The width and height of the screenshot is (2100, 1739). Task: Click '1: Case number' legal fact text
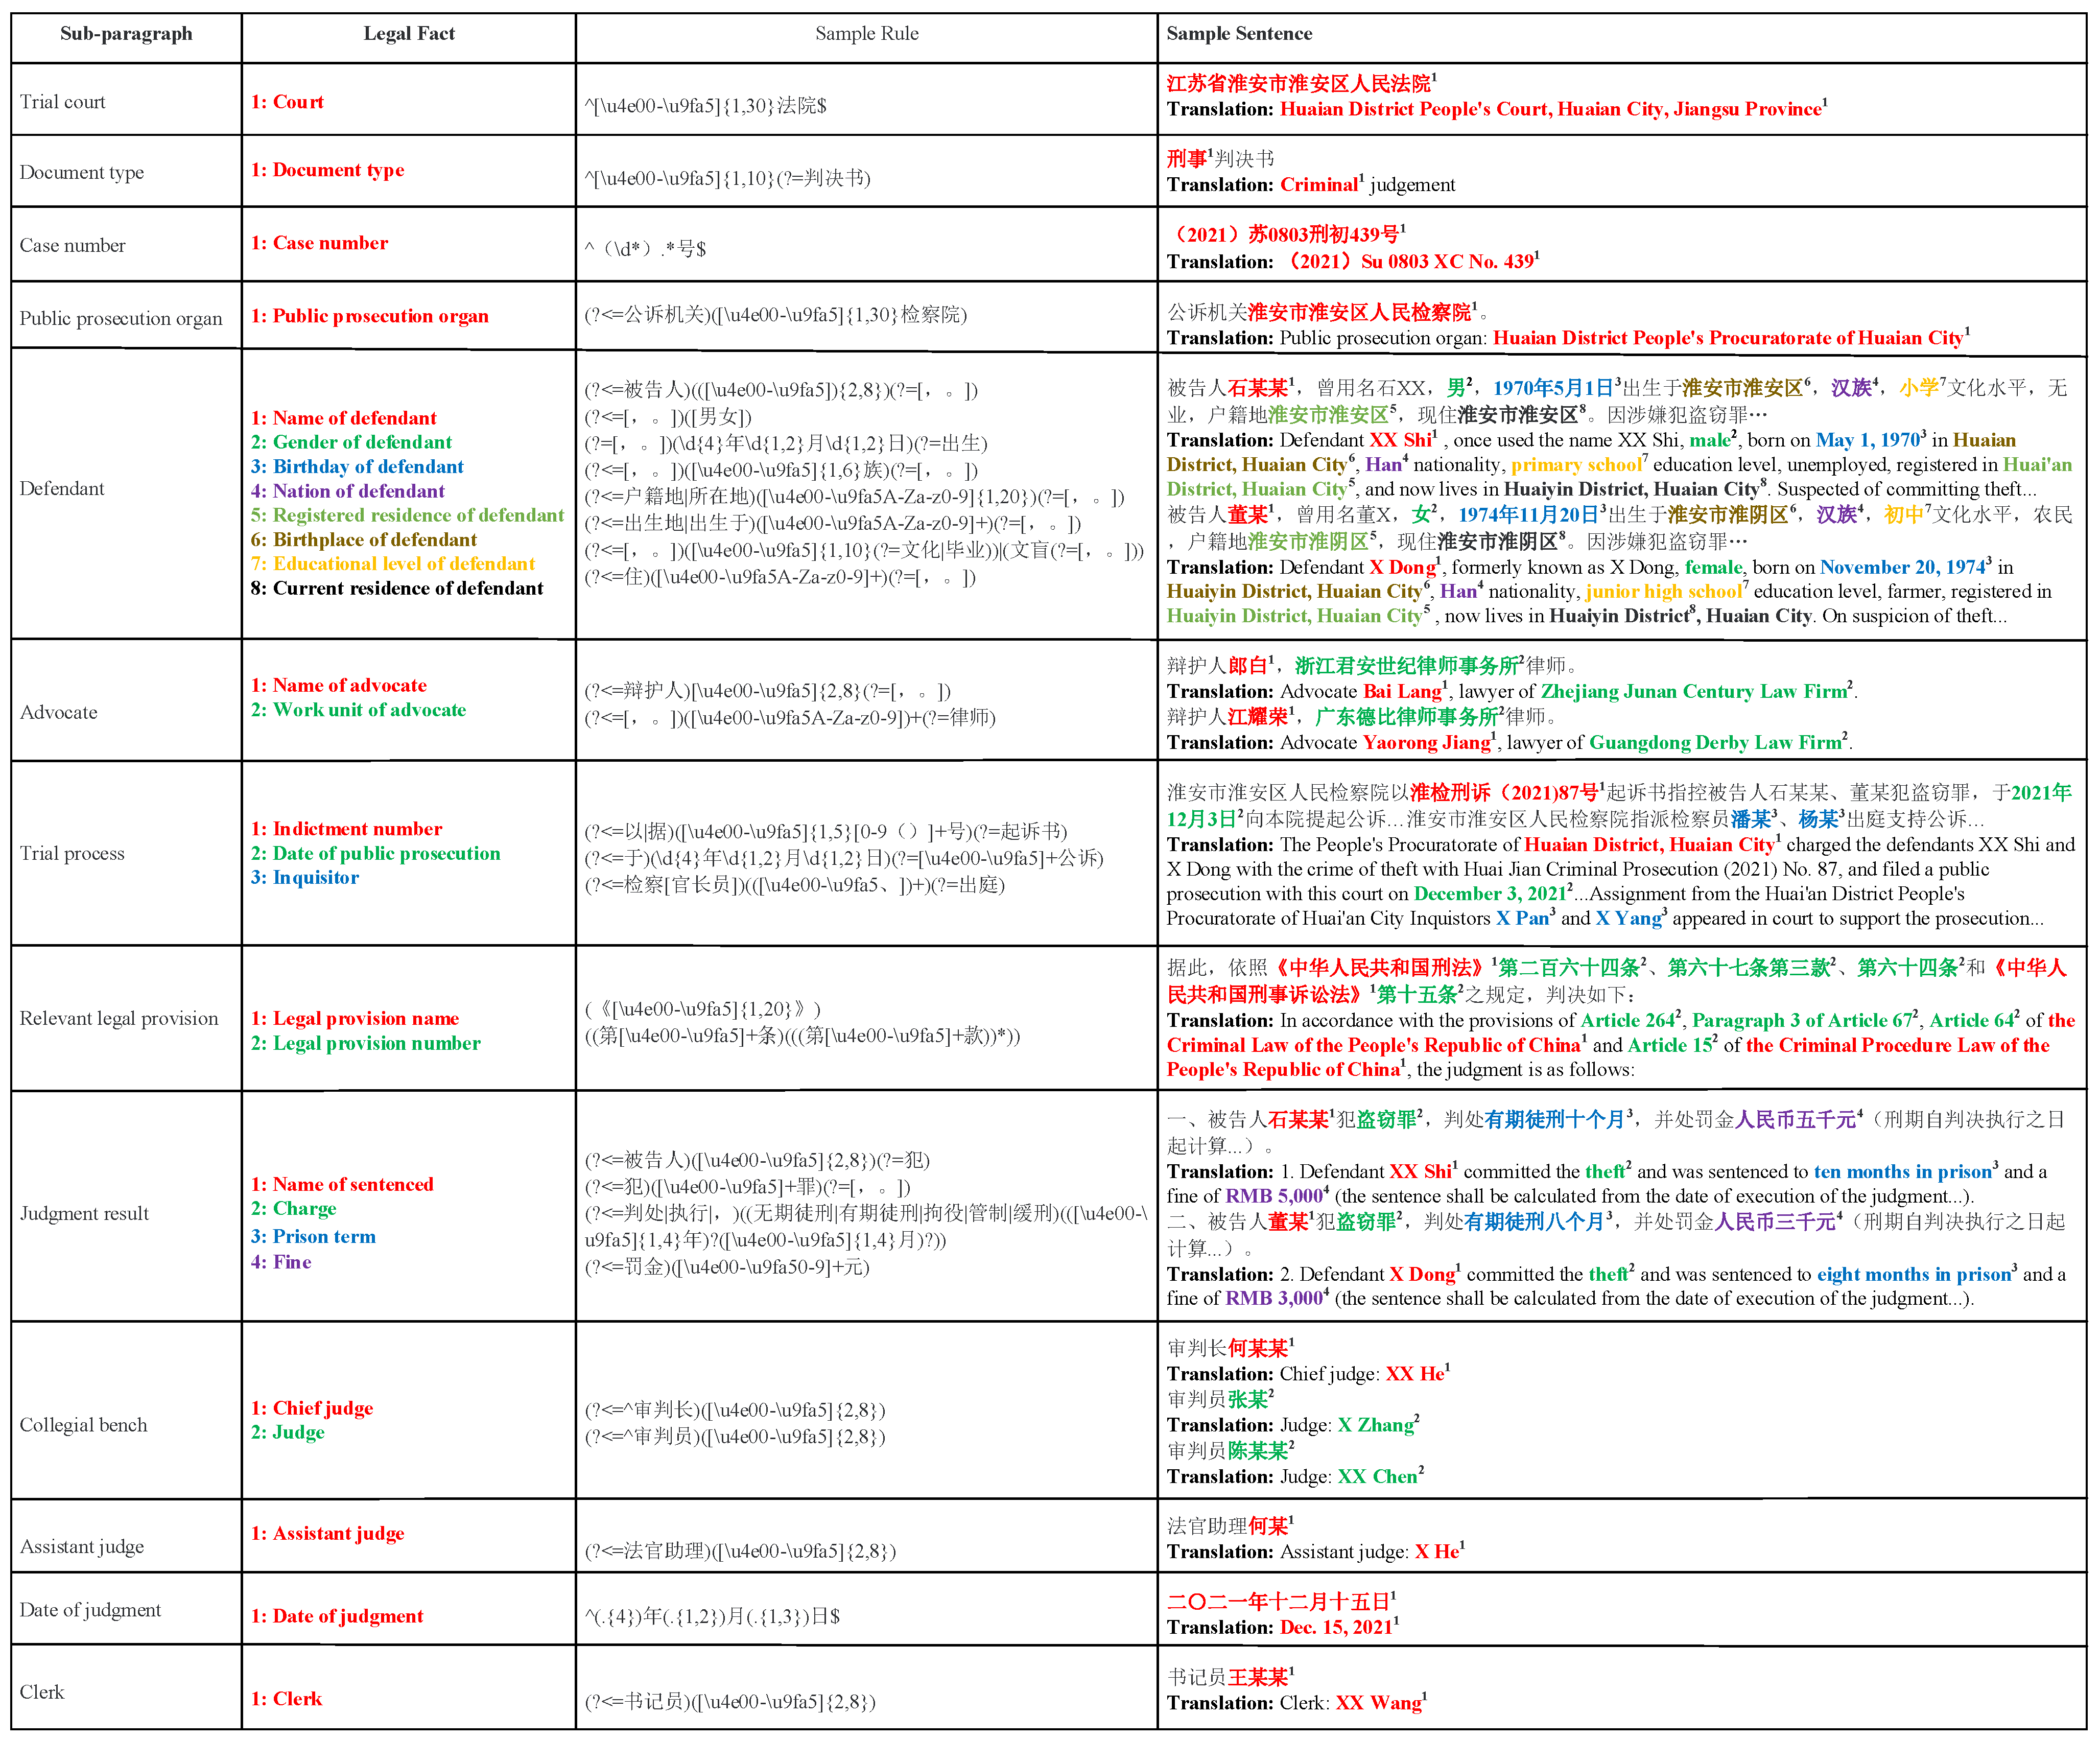319,243
